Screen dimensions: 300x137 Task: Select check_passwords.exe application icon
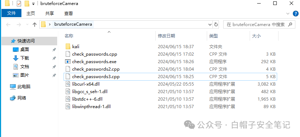[x=68, y=61]
